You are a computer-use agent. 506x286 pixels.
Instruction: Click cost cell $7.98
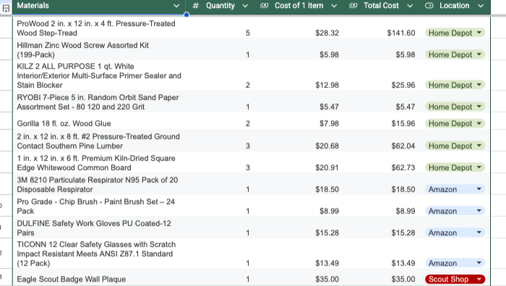[329, 123]
